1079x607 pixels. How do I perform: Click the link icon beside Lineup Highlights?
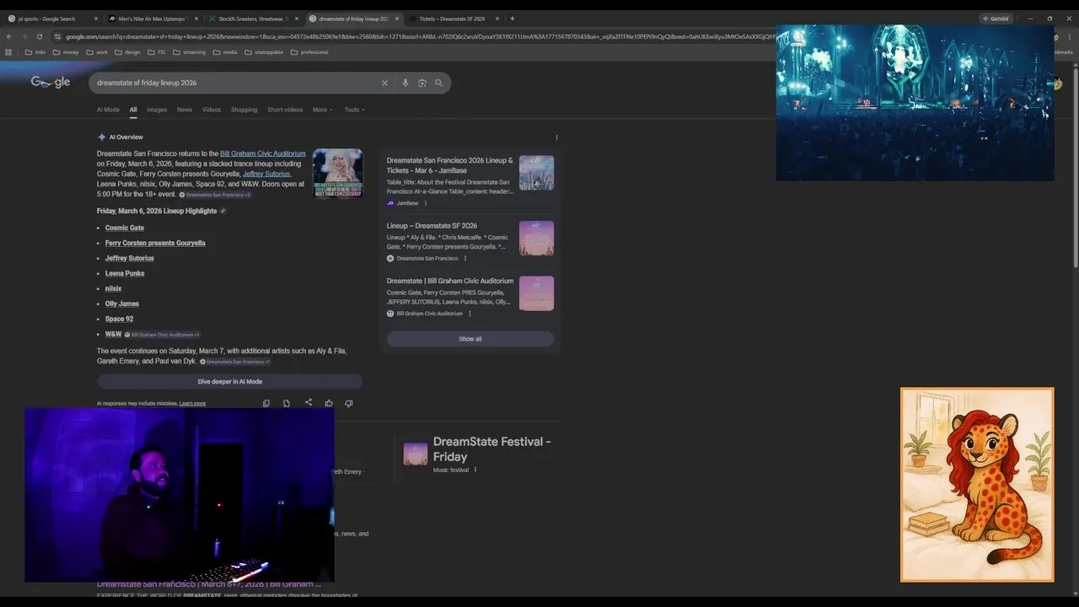click(x=223, y=211)
